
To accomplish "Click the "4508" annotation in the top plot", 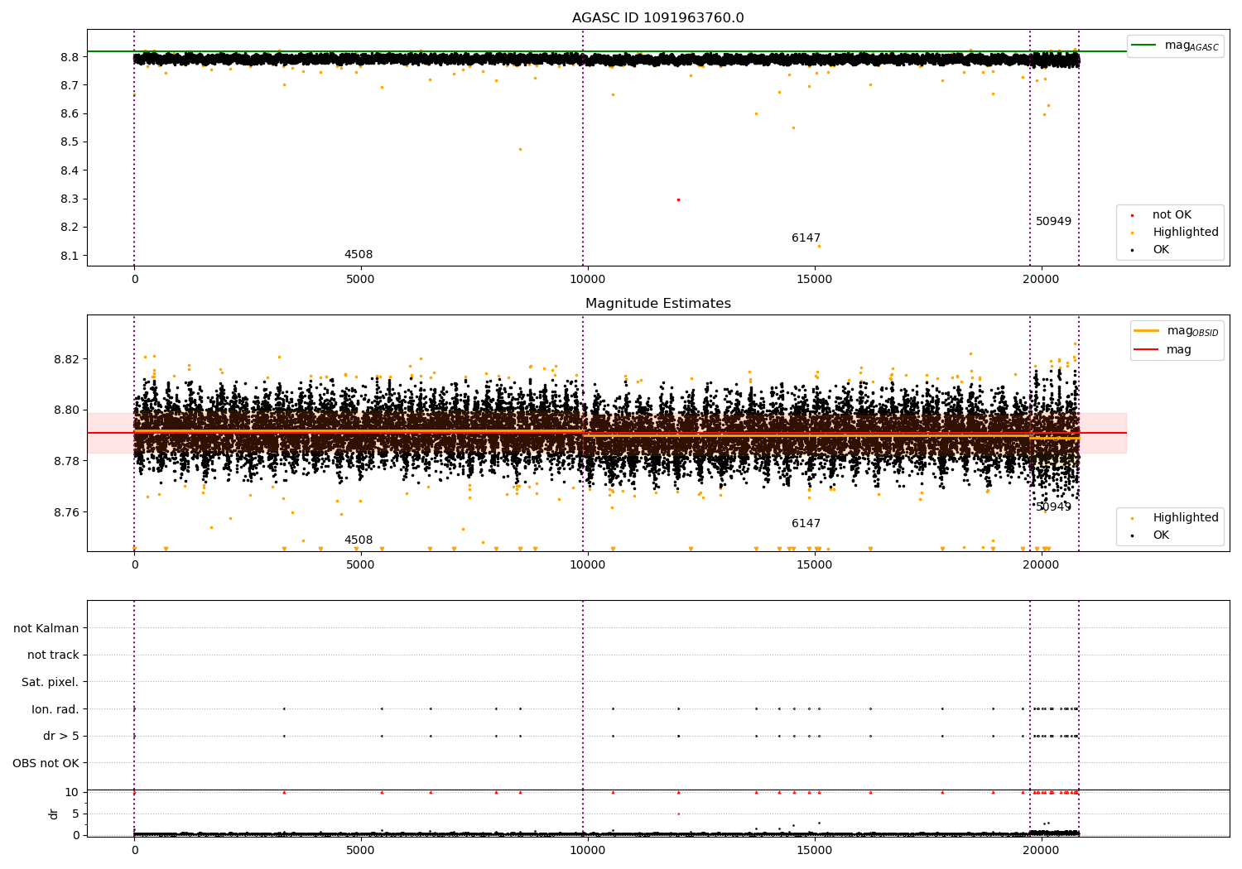I will pyautogui.click(x=359, y=255).
